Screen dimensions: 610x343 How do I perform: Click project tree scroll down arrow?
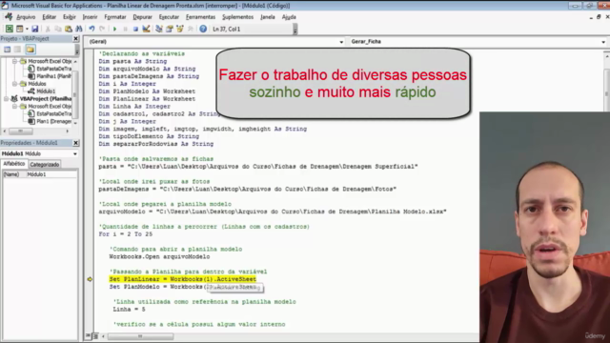point(75,123)
